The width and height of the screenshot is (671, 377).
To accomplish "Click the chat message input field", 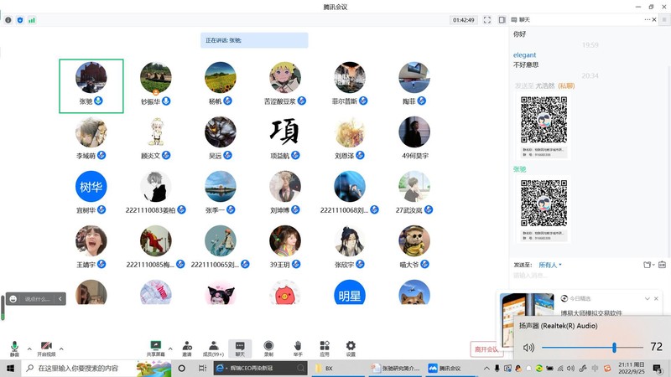I will [x=587, y=276].
